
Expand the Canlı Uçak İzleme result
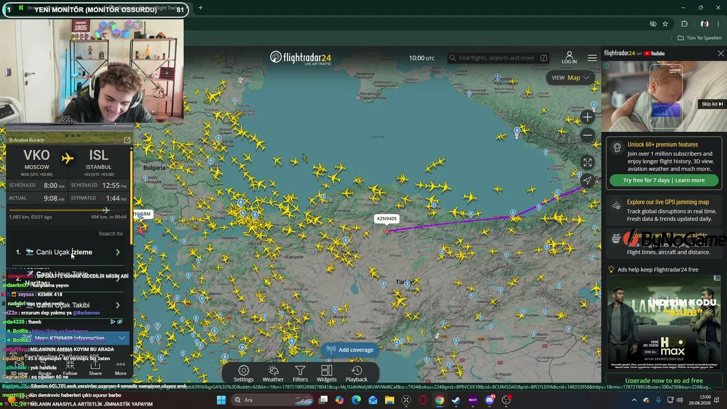(68, 252)
